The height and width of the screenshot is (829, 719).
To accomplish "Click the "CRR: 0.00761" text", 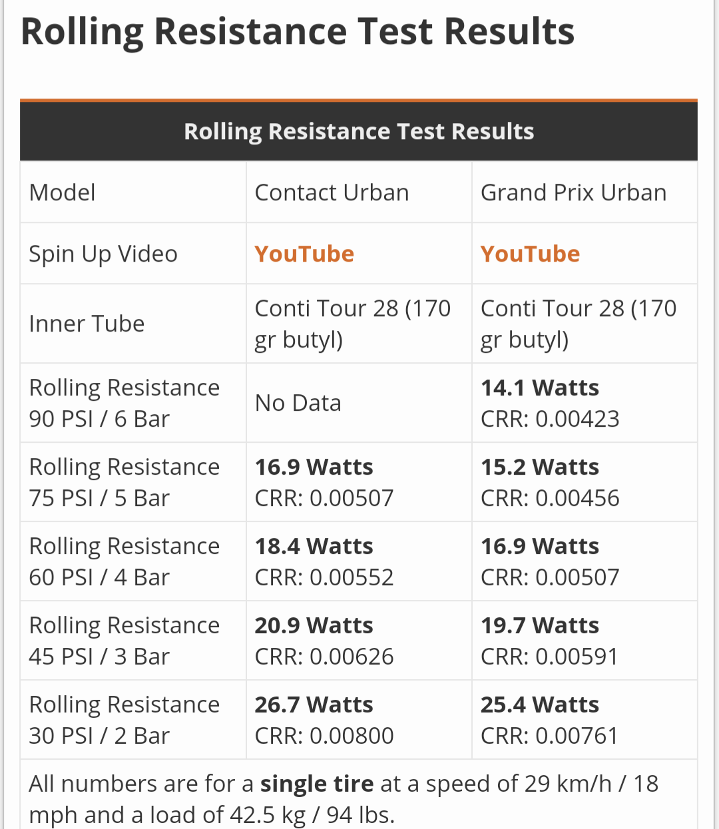I will (550, 736).
